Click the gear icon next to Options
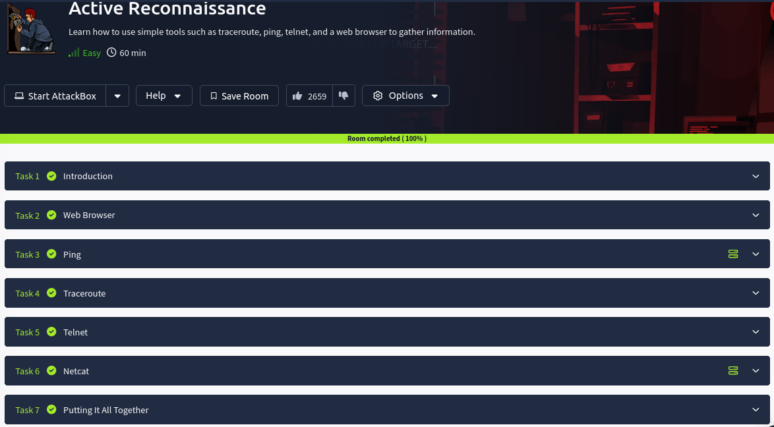Image resolution: width=774 pixels, height=427 pixels. pos(378,96)
